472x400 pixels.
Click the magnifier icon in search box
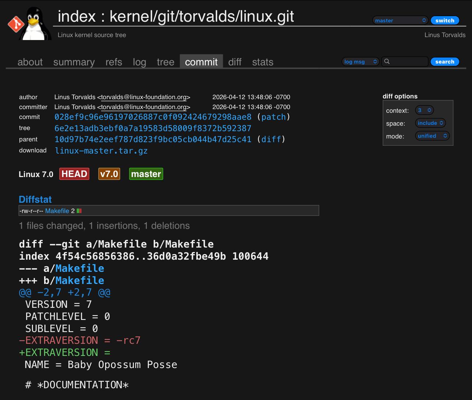click(x=387, y=62)
